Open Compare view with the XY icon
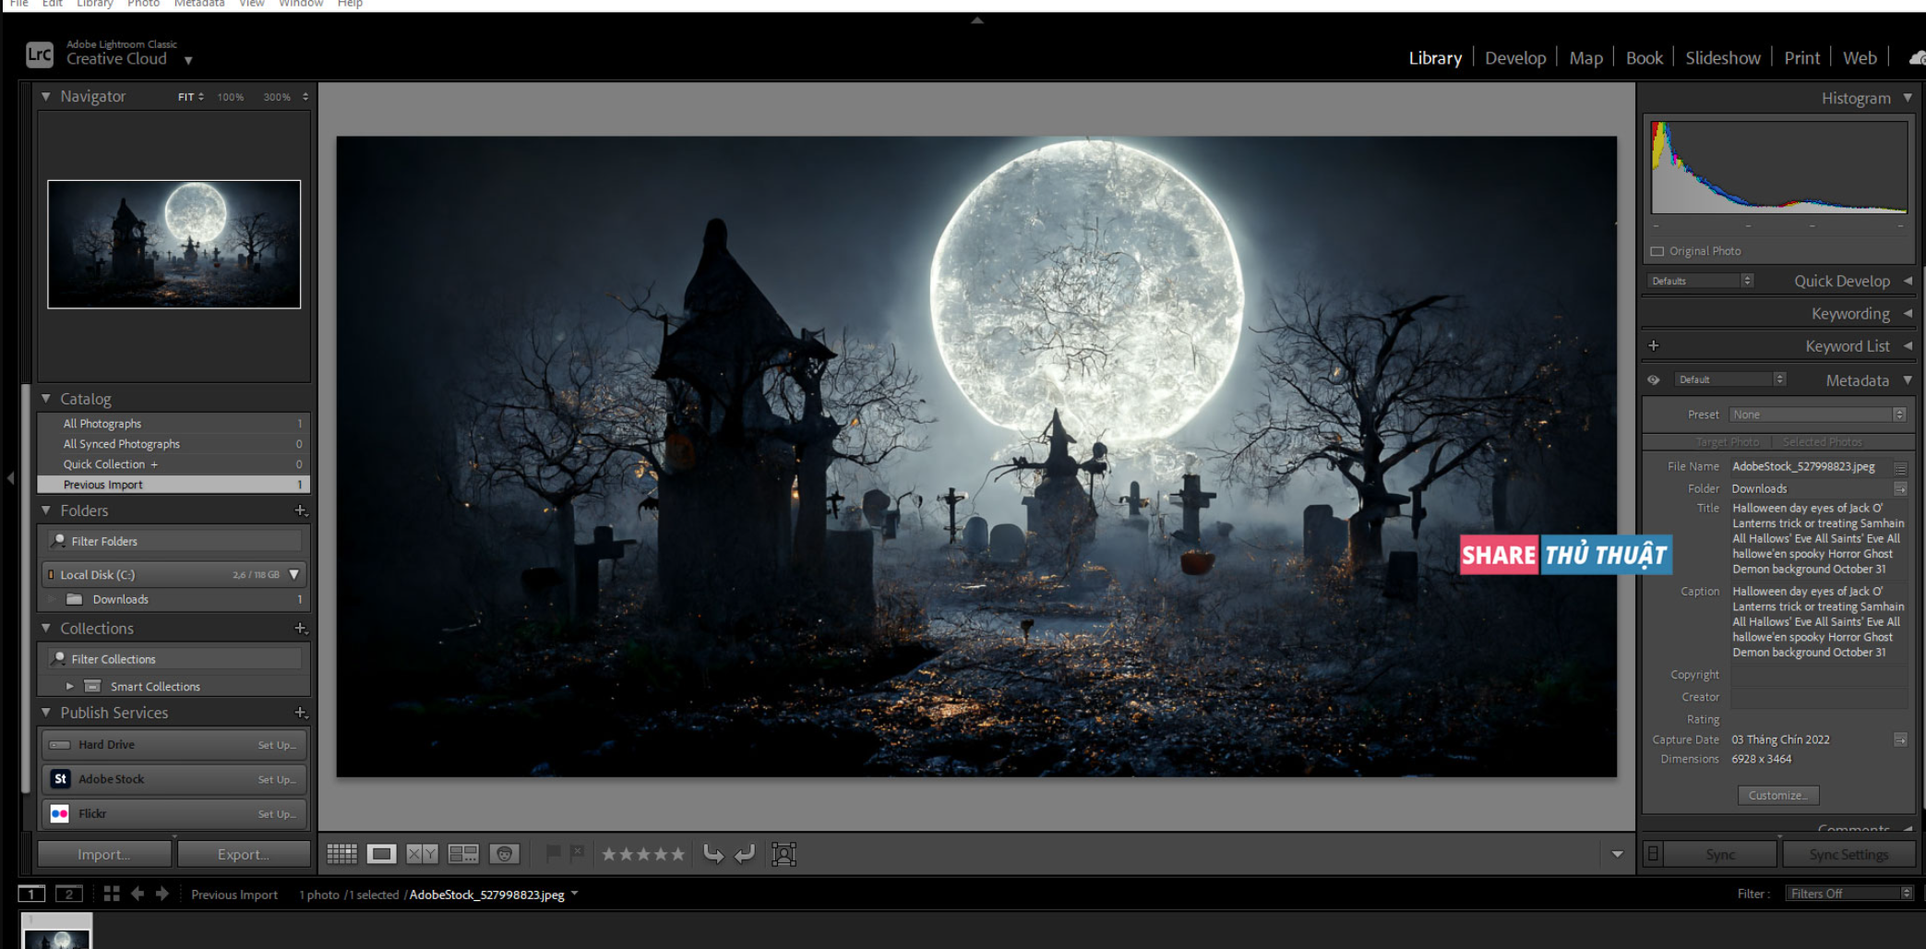1926x949 pixels. click(x=422, y=854)
